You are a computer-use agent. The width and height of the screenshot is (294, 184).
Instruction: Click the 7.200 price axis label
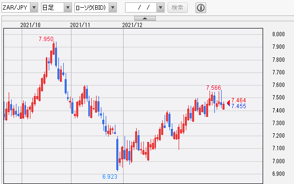pos(279,135)
